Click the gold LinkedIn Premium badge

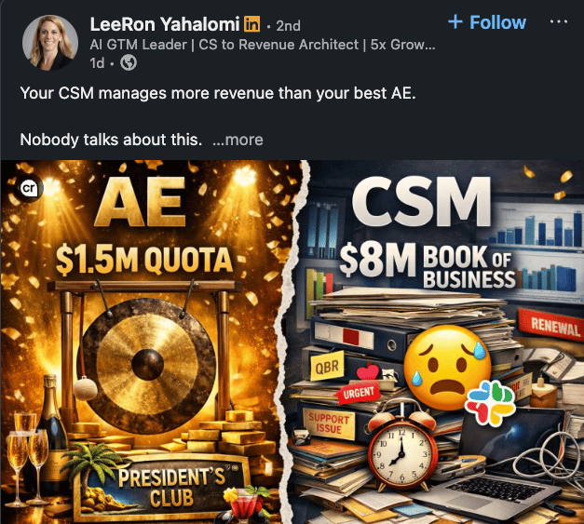(x=252, y=24)
